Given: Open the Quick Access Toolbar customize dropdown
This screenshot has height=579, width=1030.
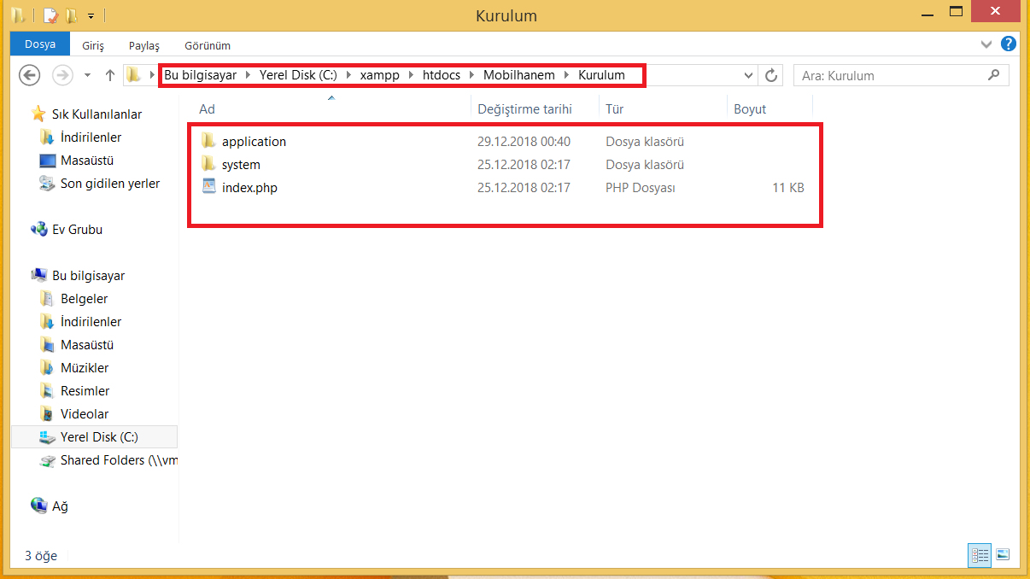Looking at the screenshot, I should (91, 16).
